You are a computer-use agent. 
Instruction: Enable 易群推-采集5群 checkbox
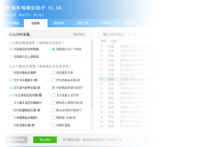(x=53, y=118)
